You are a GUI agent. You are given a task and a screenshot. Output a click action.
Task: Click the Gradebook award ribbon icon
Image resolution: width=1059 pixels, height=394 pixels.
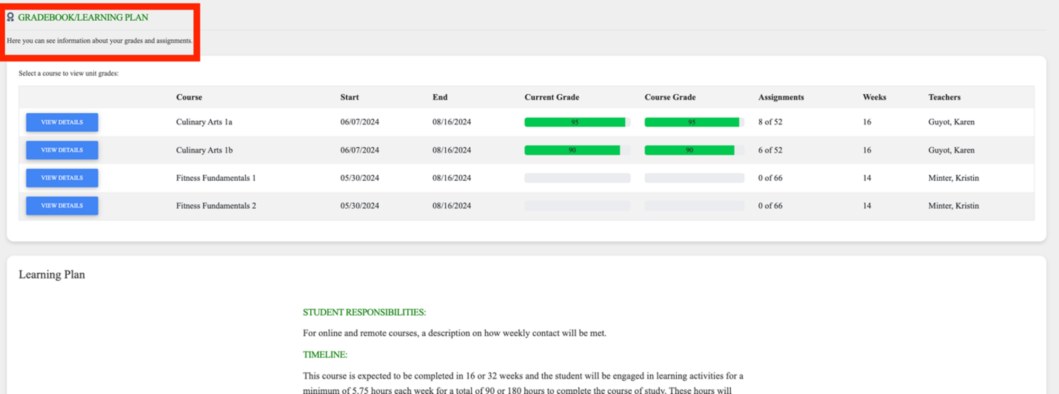pos(10,17)
